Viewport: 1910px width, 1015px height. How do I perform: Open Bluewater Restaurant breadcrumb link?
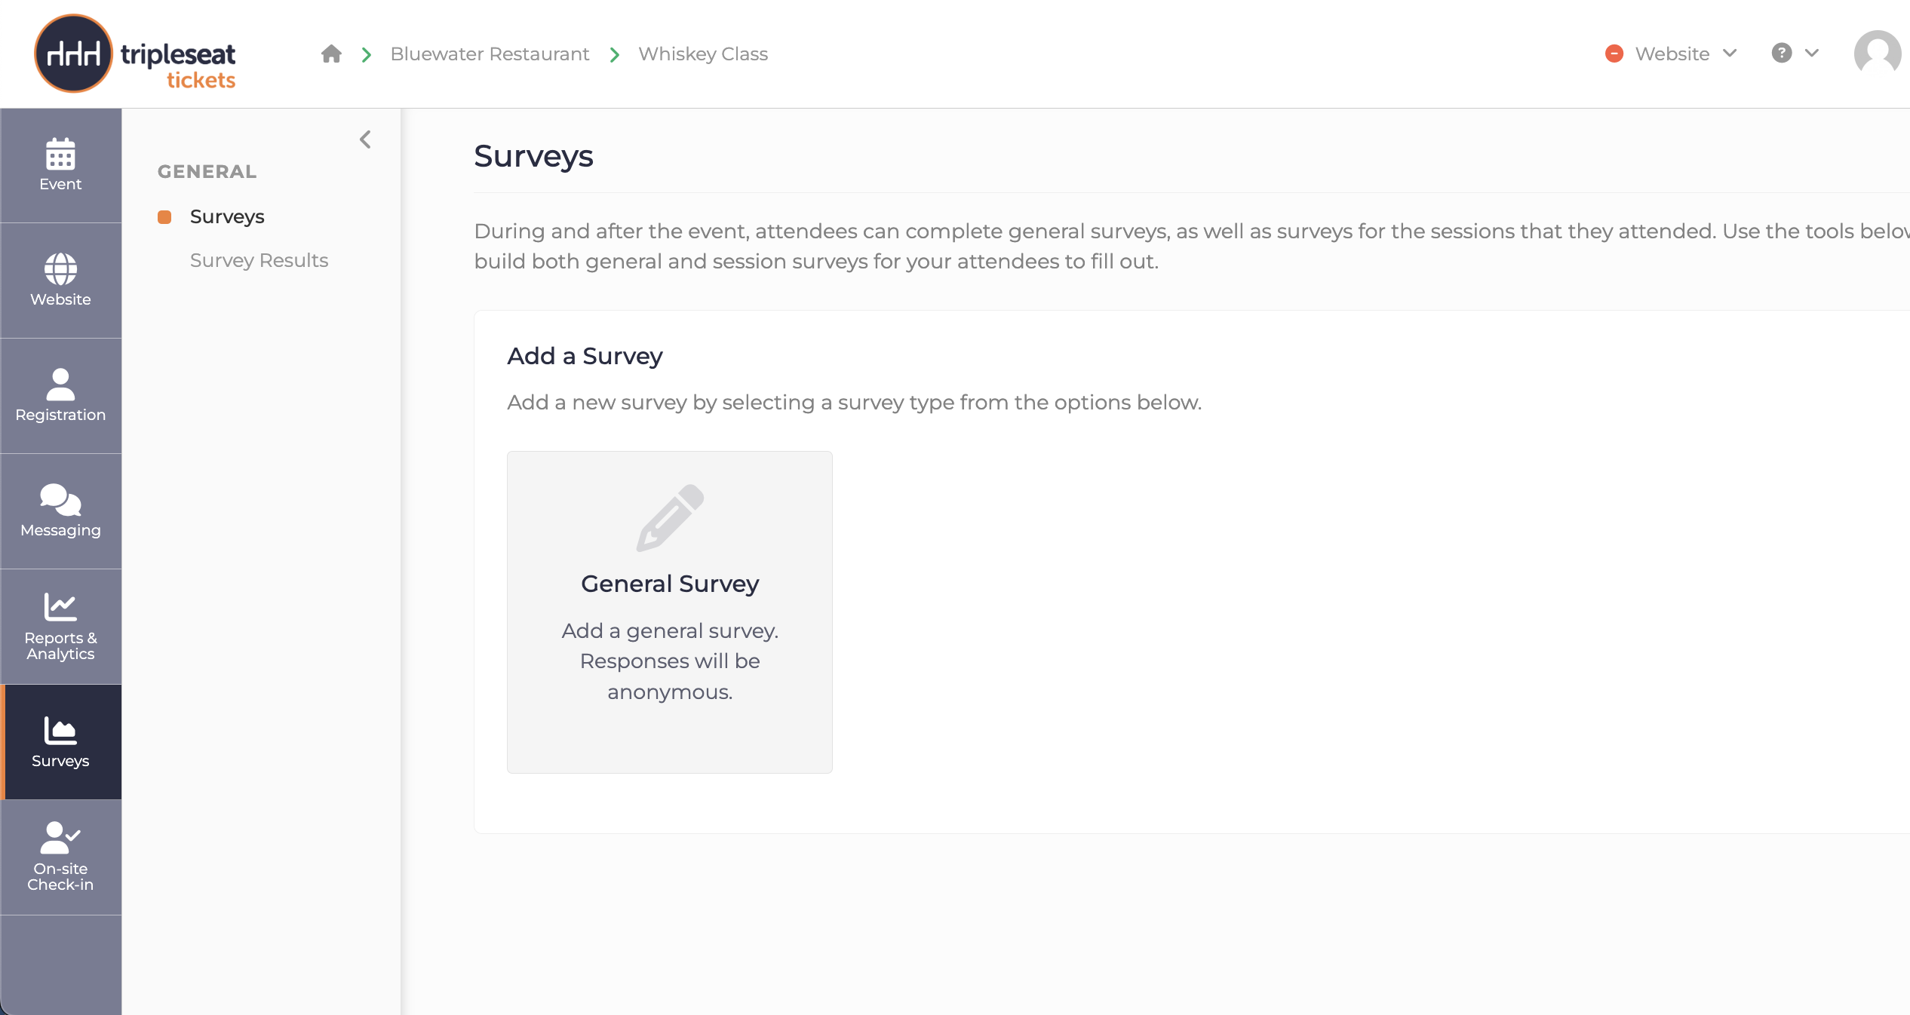tap(490, 54)
